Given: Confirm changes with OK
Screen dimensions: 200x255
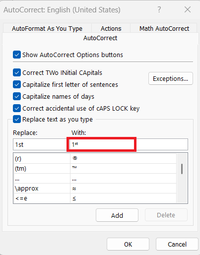Looking at the screenshot, I should pyautogui.click(x=128, y=244).
